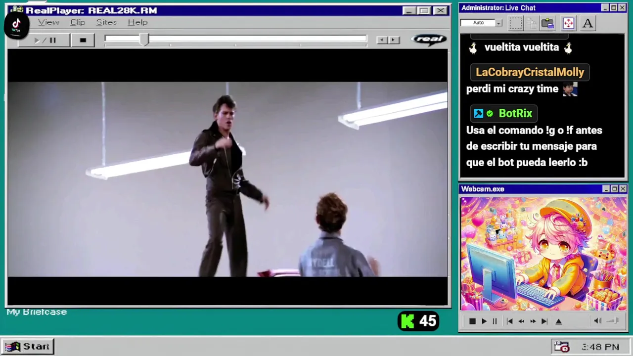633x356 pixels.
Task: Click skip-to-end button in Webcam.exe
Action: (x=544, y=321)
